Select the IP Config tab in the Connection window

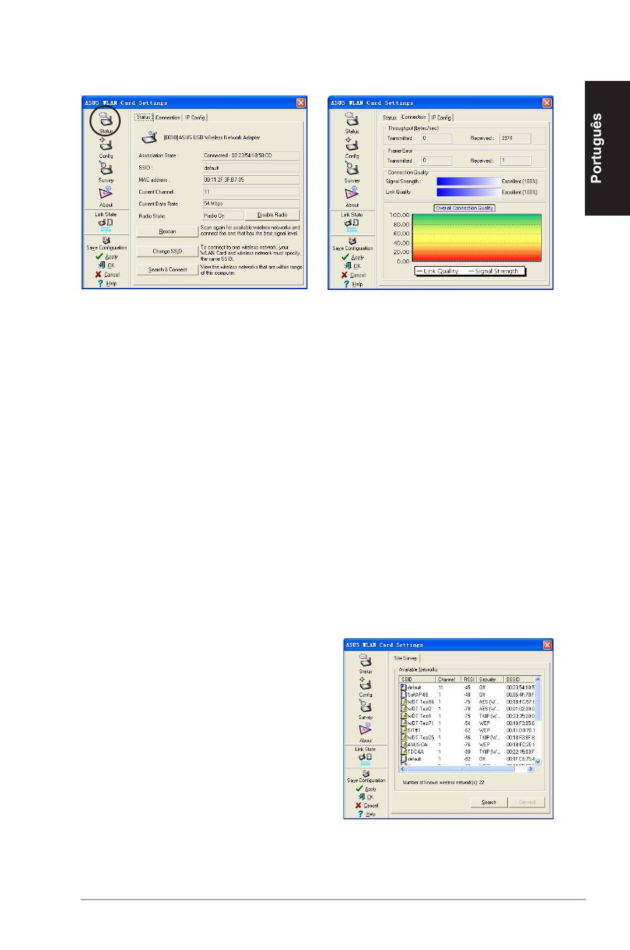tap(441, 117)
